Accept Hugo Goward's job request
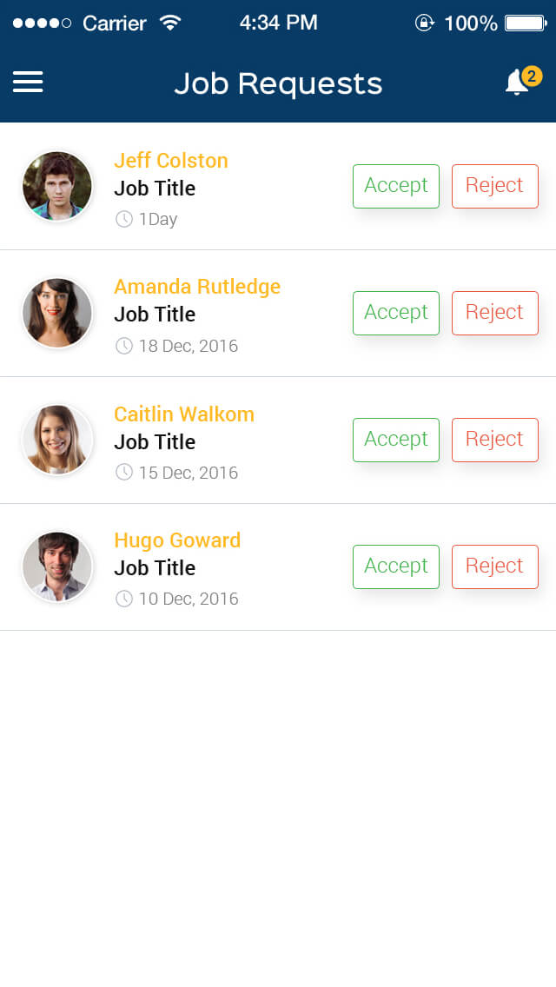Image resolution: width=556 pixels, height=987 pixels. [x=396, y=566]
